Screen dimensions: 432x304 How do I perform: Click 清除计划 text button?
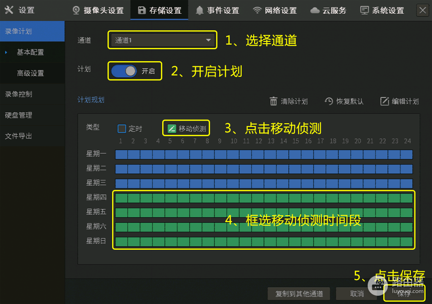coord(294,102)
